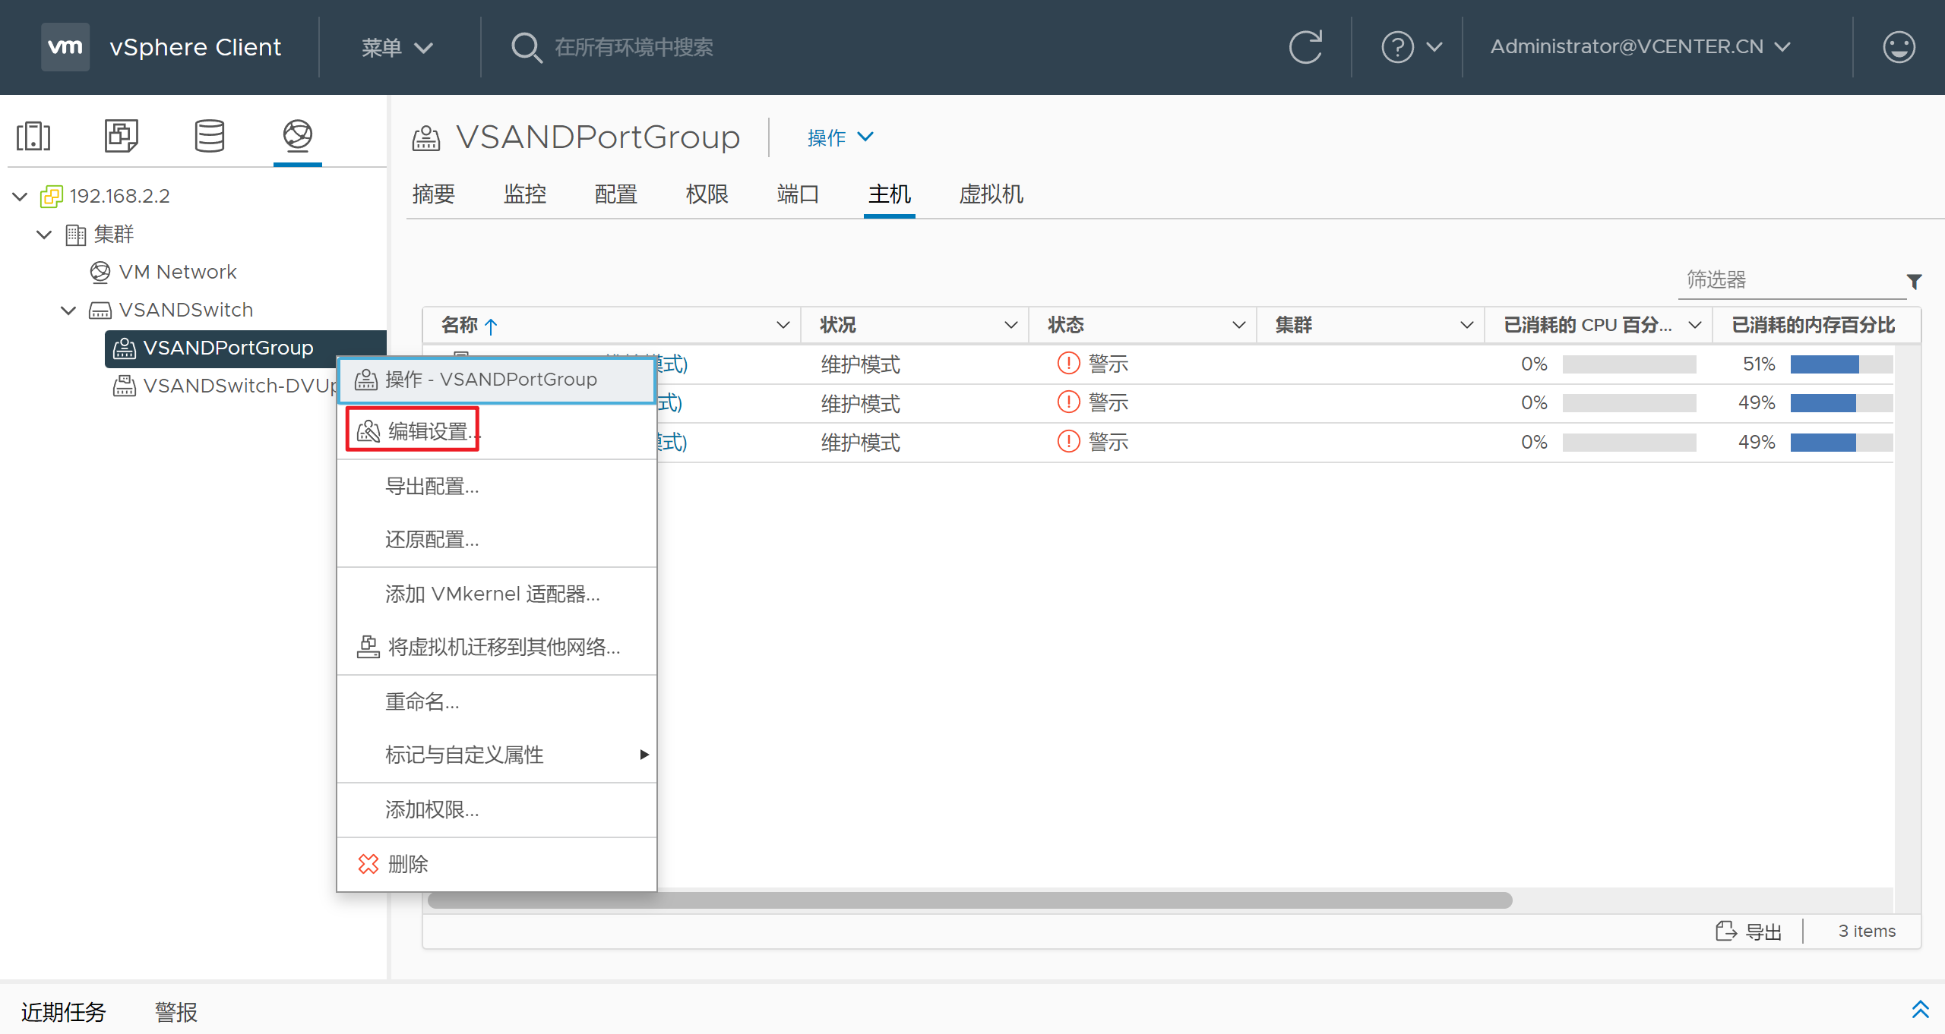Open the 近期任务 panel tab
Viewport: 1945px width, 1034px height.
tap(64, 1011)
